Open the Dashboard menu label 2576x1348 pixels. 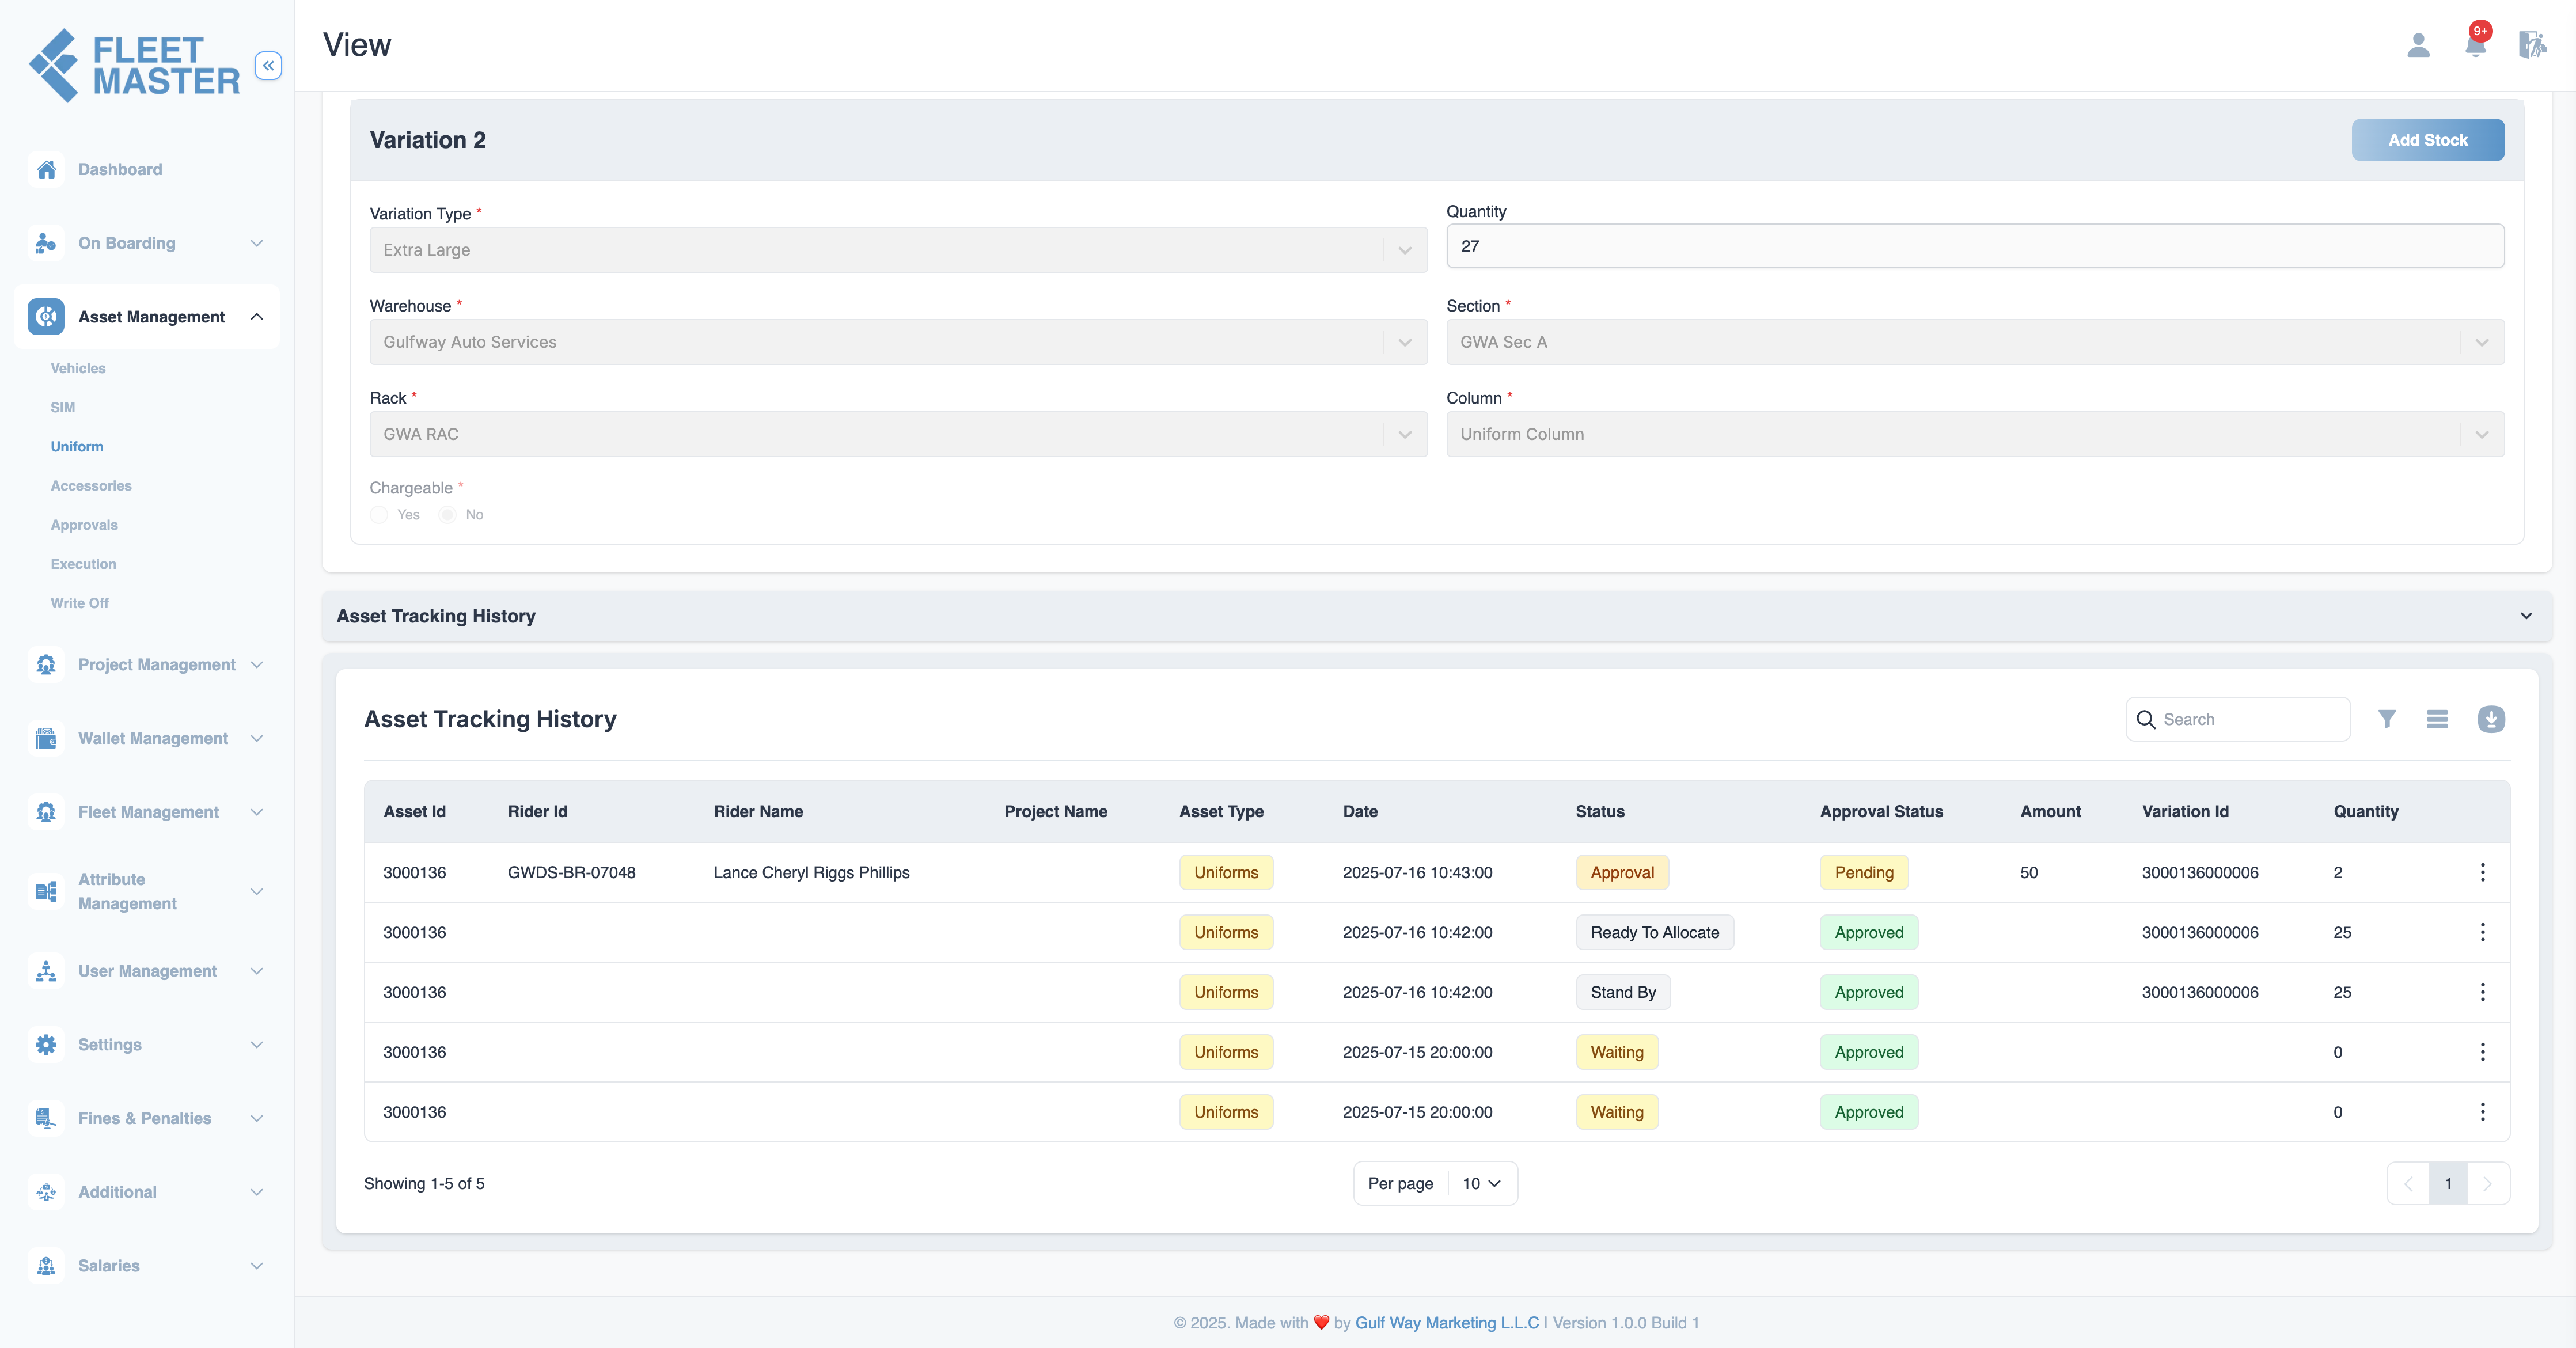(x=120, y=169)
